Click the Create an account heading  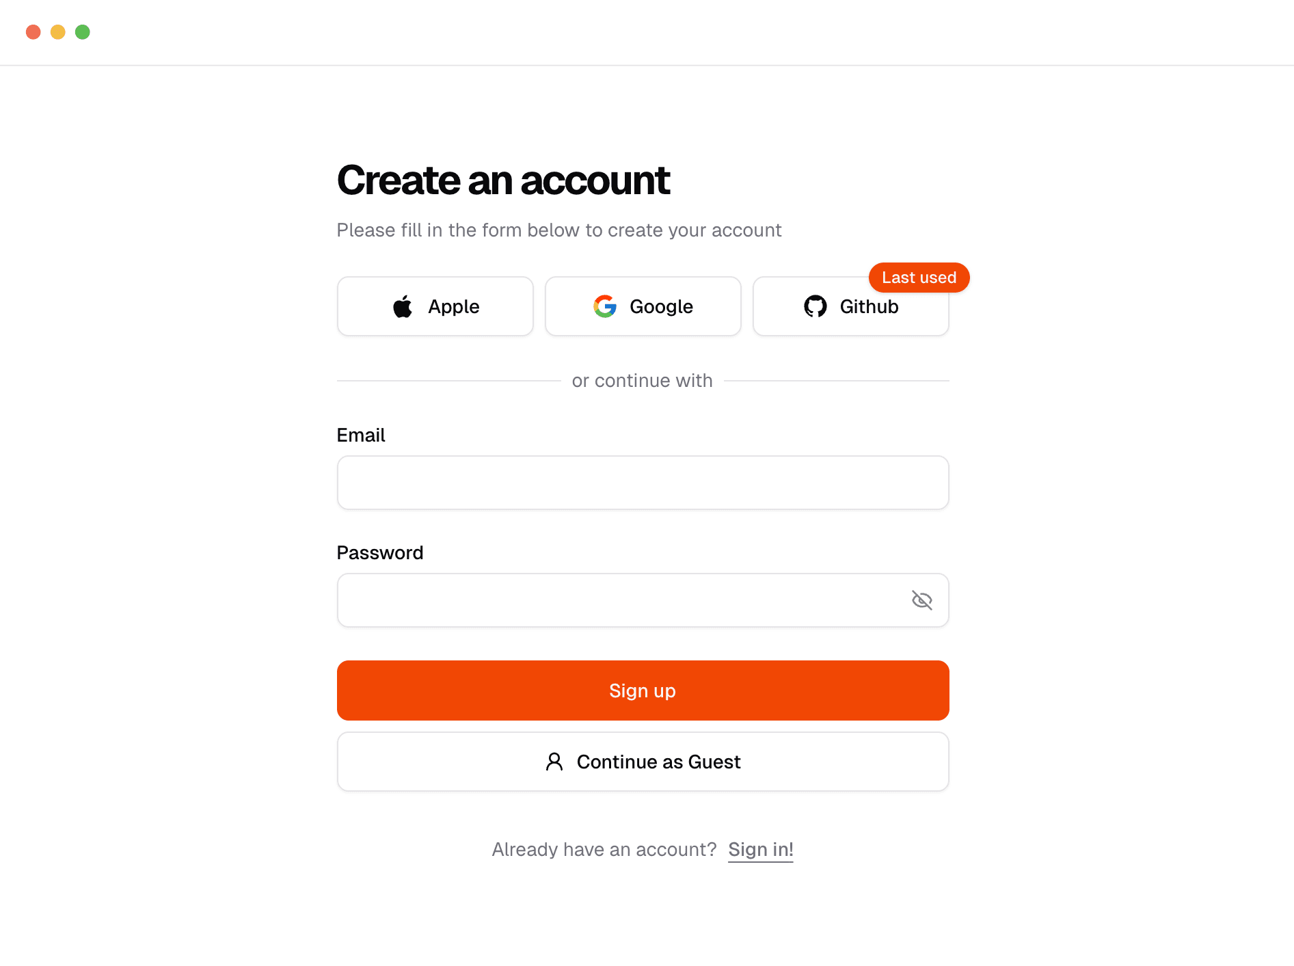click(503, 180)
